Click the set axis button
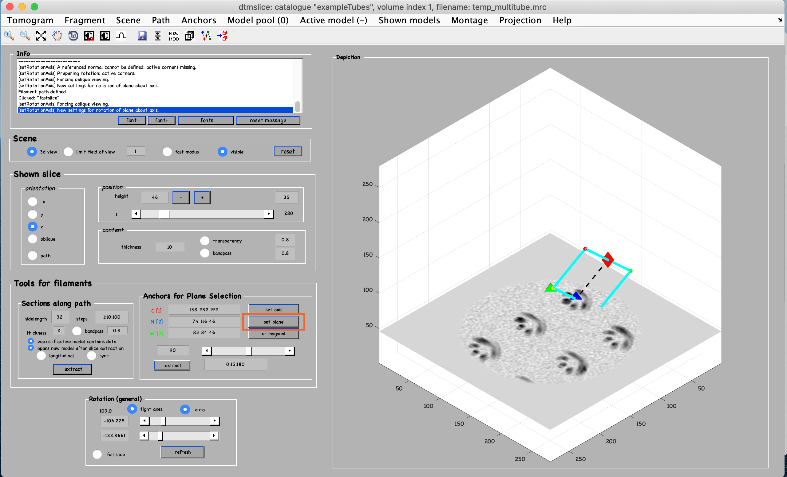787x477 pixels. pos(274,309)
